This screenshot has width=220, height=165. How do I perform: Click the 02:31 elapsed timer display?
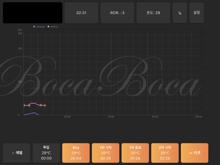click(x=81, y=13)
